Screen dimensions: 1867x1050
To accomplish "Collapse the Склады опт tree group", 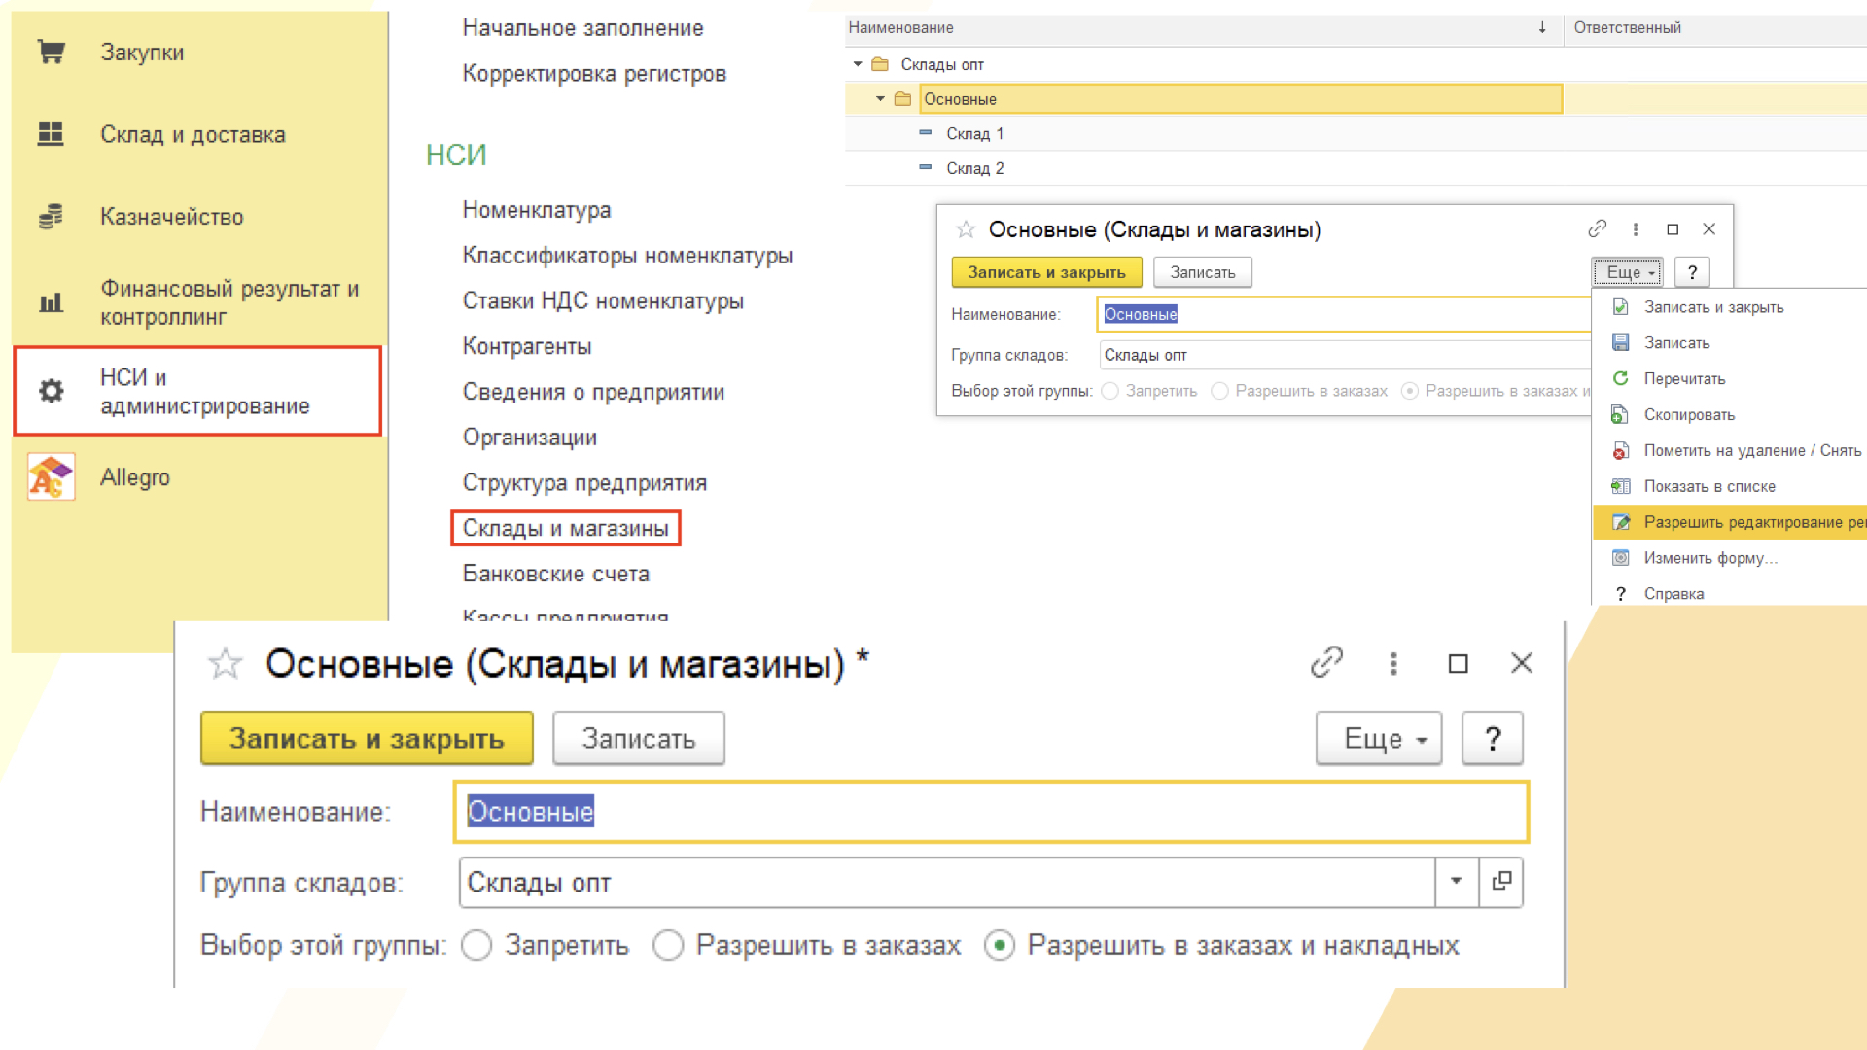I will click(x=858, y=64).
